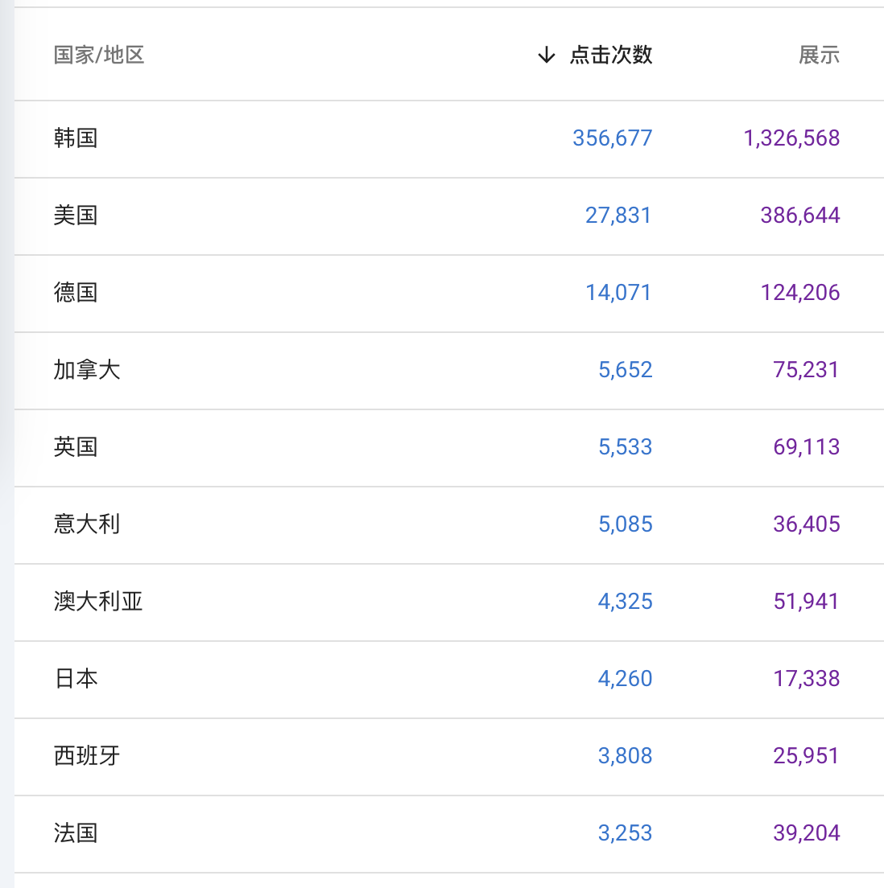Image resolution: width=884 pixels, height=888 pixels.
Task: Click the clicks value 4,260
Action: pos(626,678)
